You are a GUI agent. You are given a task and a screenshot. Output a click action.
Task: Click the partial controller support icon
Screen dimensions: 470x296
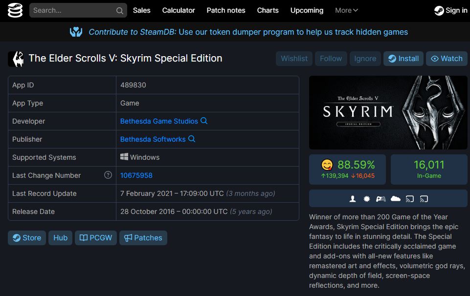coord(380,199)
